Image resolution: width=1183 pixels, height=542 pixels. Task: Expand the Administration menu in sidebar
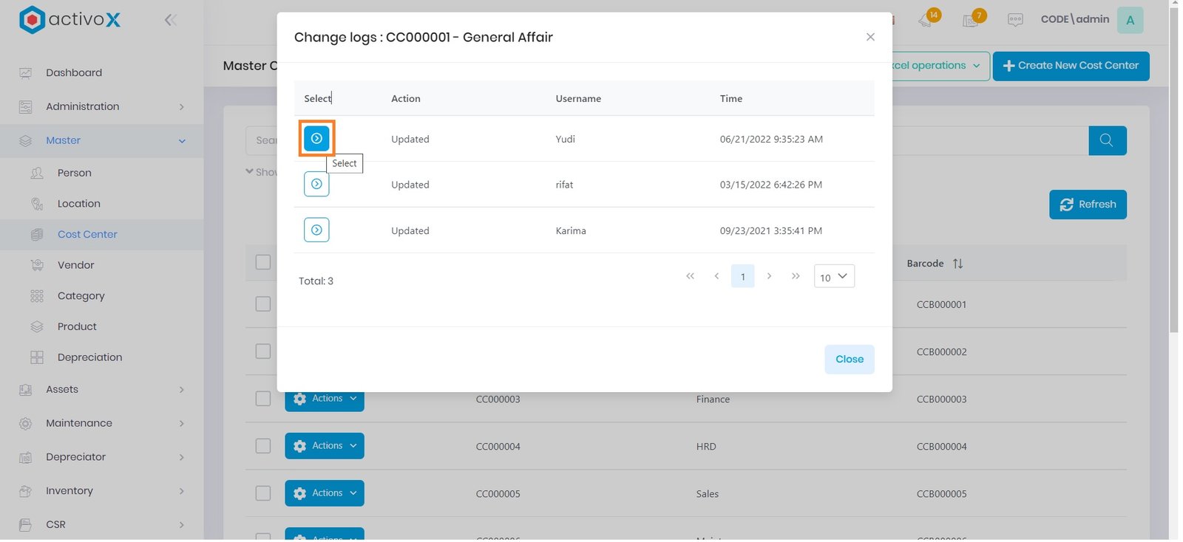pyautogui.click(x=101, y=106)
